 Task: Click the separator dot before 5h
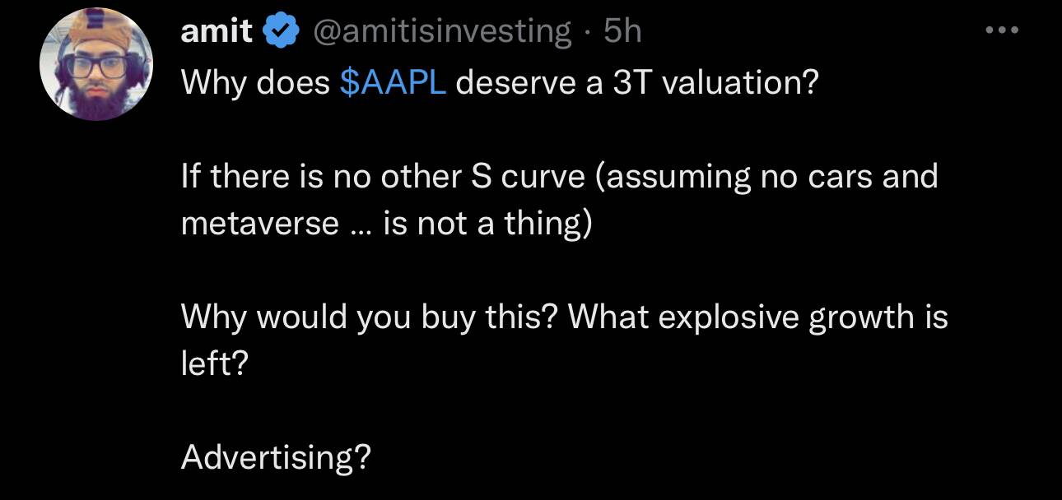point(588,33)
